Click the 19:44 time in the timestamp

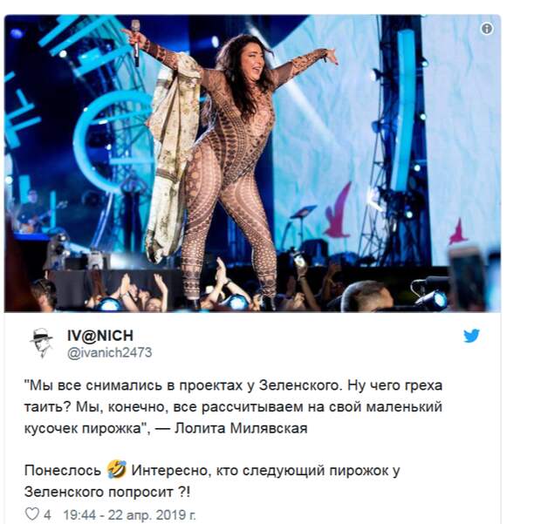(79, 515)
